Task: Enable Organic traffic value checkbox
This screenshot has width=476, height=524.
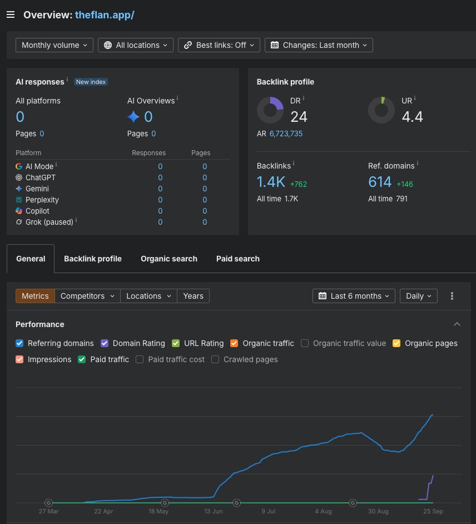Action: (x=305, y=343)
